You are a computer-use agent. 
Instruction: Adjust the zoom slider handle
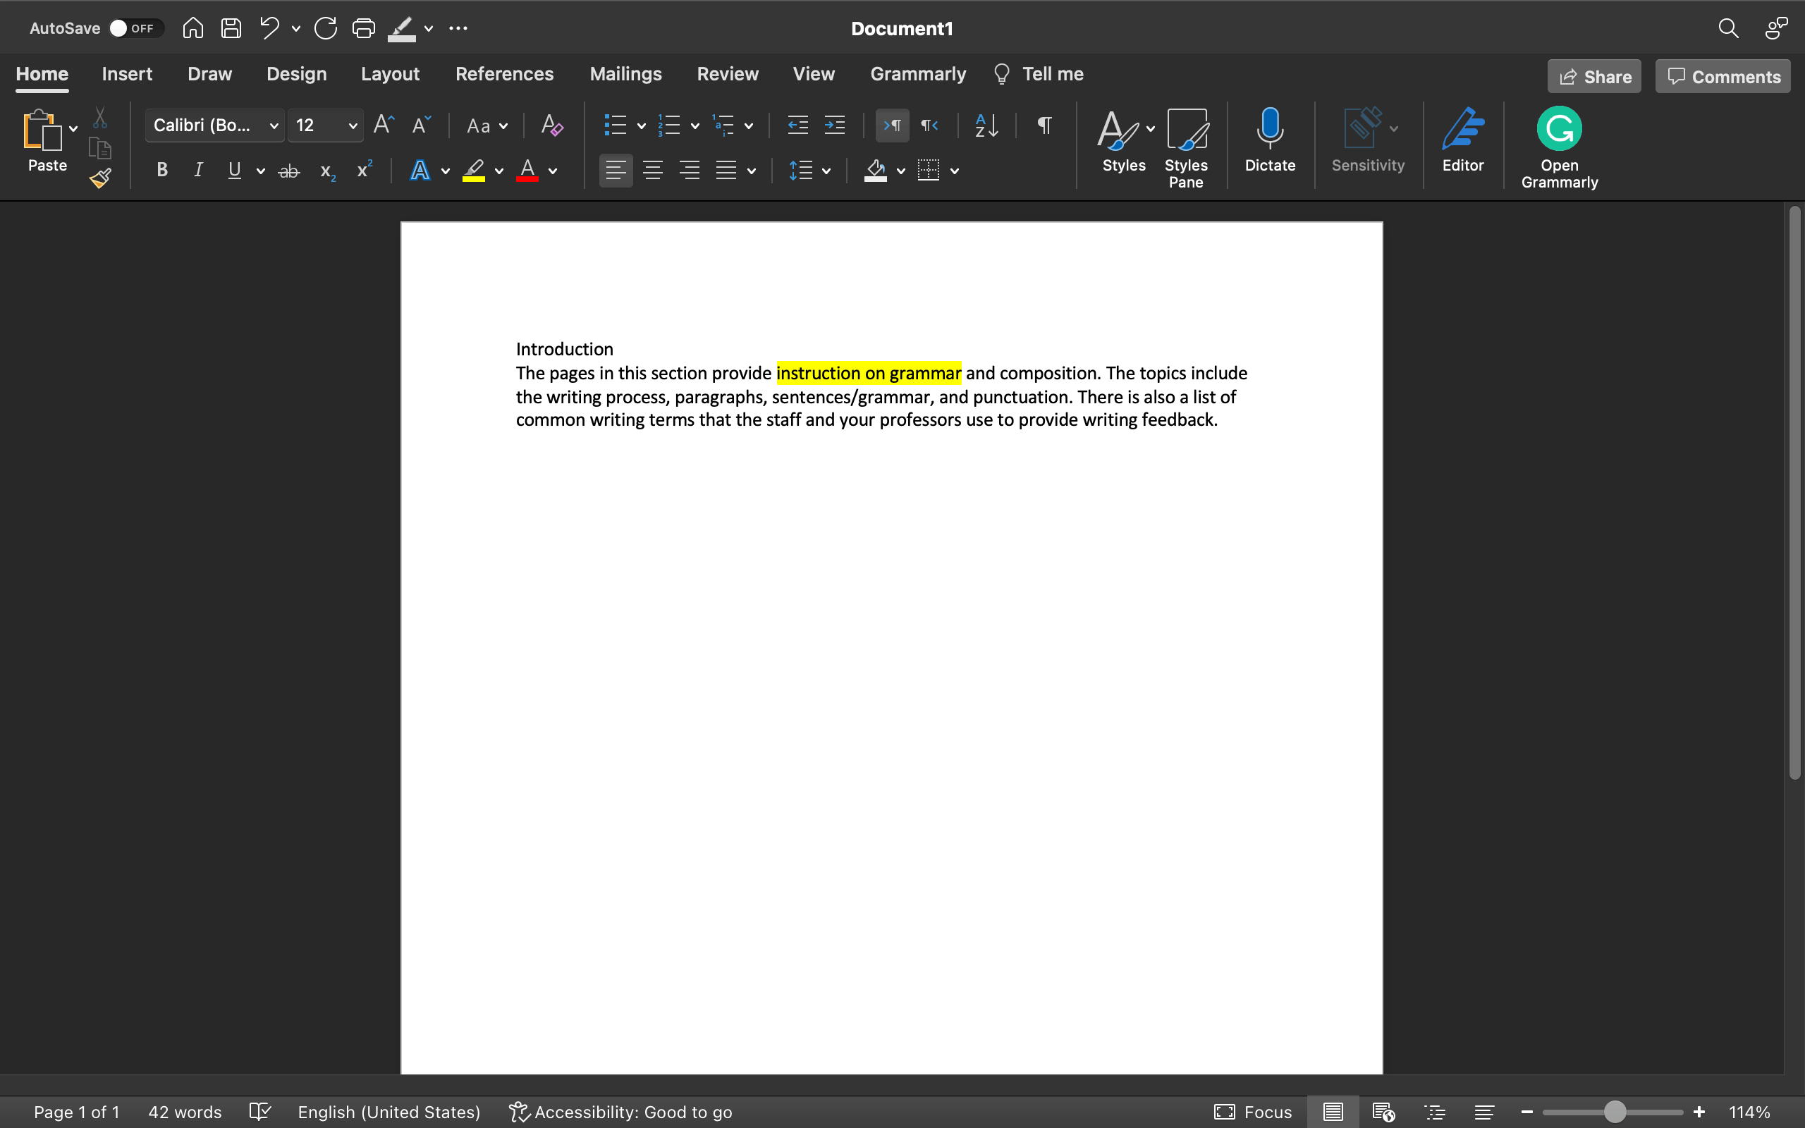click(1614, 1112)
